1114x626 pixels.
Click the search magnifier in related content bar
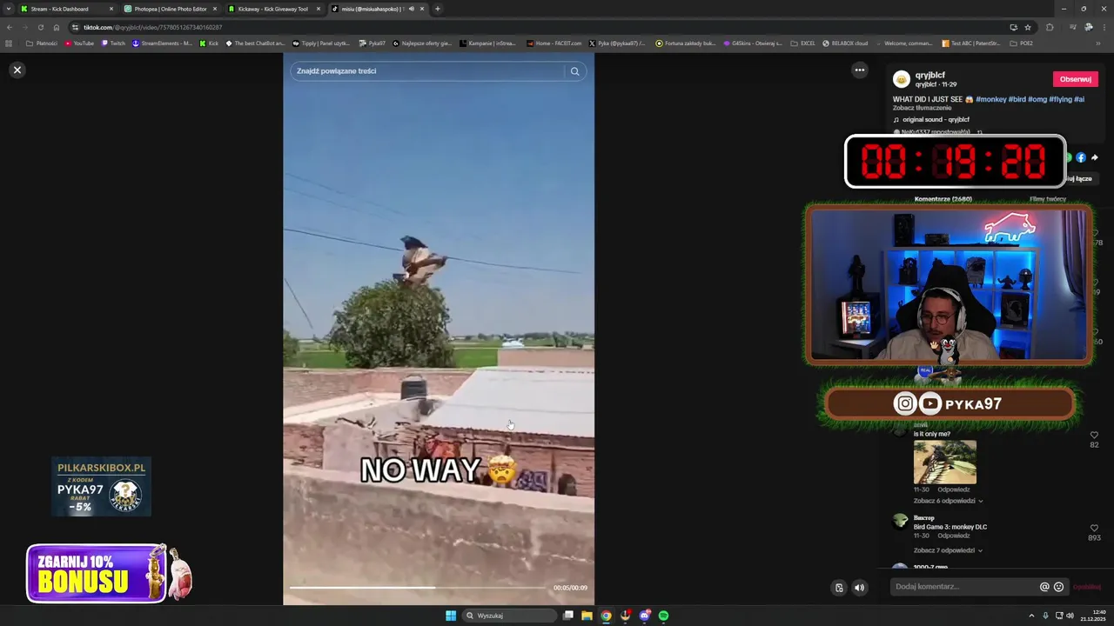[574, 71]
